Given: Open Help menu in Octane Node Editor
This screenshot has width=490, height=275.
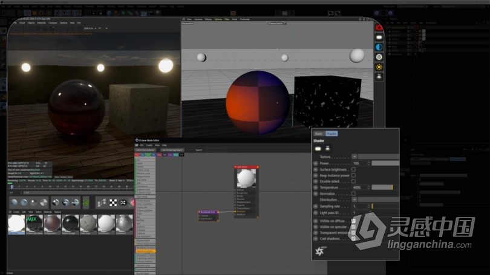Looking at the screenshot, I should coord(165,145).
